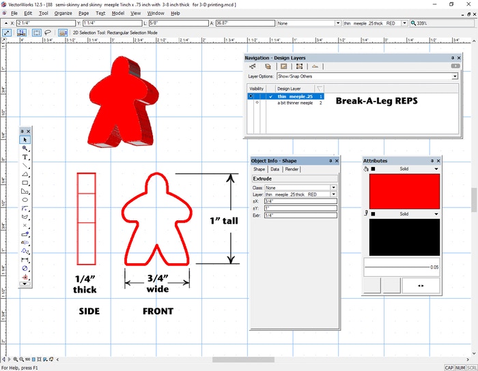
Task: Select the Mirror tool
Action: click(x=25, y=243)
